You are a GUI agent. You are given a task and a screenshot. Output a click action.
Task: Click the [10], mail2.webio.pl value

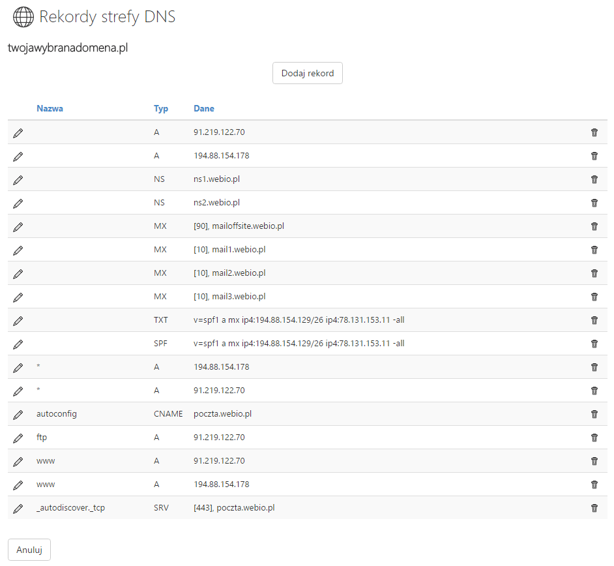[229, 273]
